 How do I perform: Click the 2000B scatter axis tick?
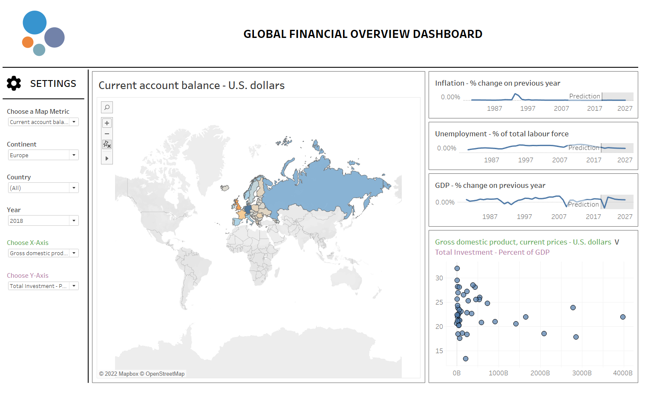[x=540, y=373]
